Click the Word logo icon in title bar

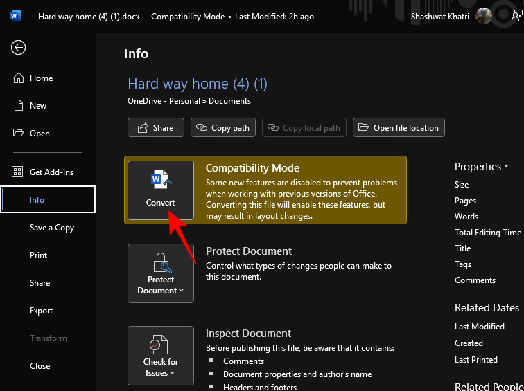[x=16, y=15]
